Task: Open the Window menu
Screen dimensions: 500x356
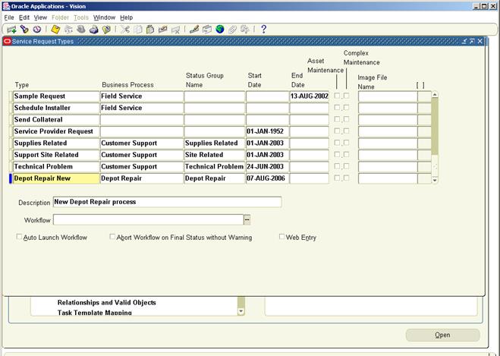Action: point(104,17)
